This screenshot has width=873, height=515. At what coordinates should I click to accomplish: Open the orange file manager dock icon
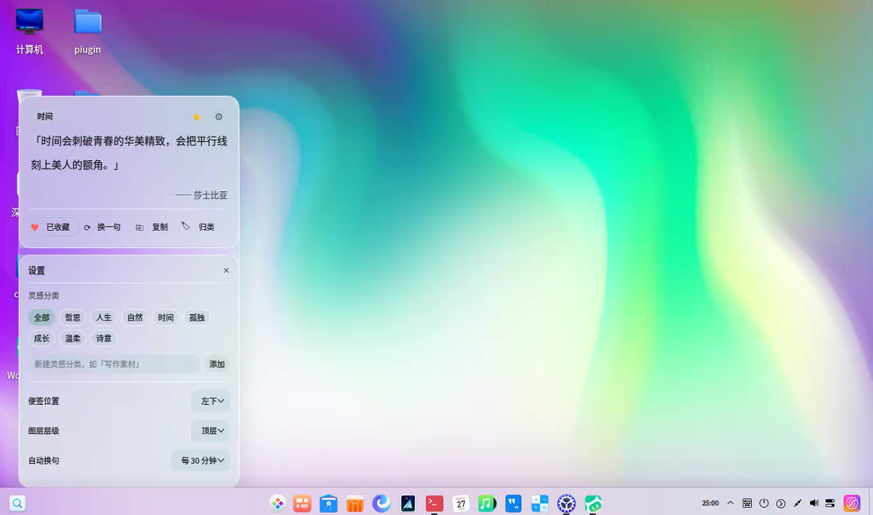pos(355,504)
